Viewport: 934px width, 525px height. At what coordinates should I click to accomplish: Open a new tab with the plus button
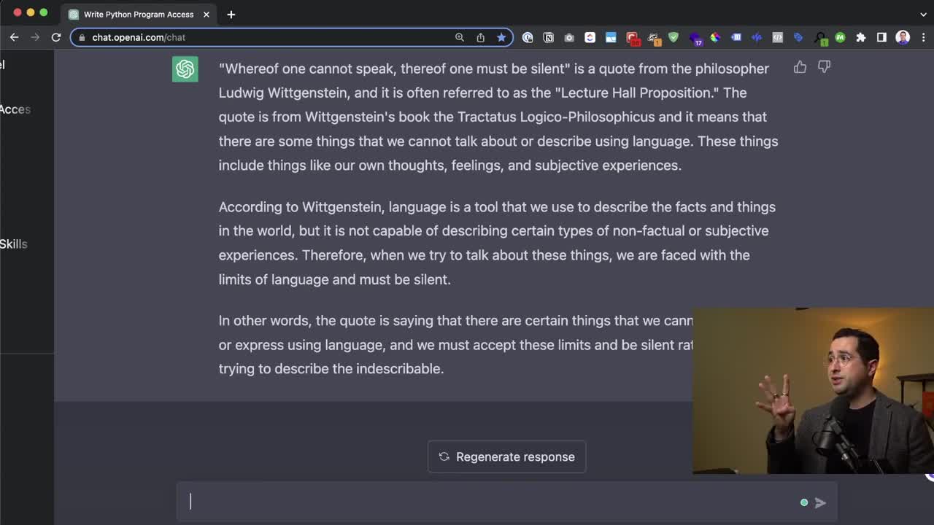click(231, 15)
